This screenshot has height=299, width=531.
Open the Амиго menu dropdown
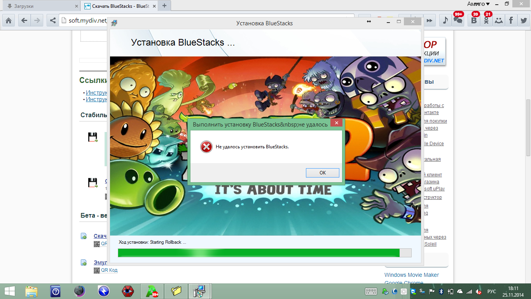point(478,4)
